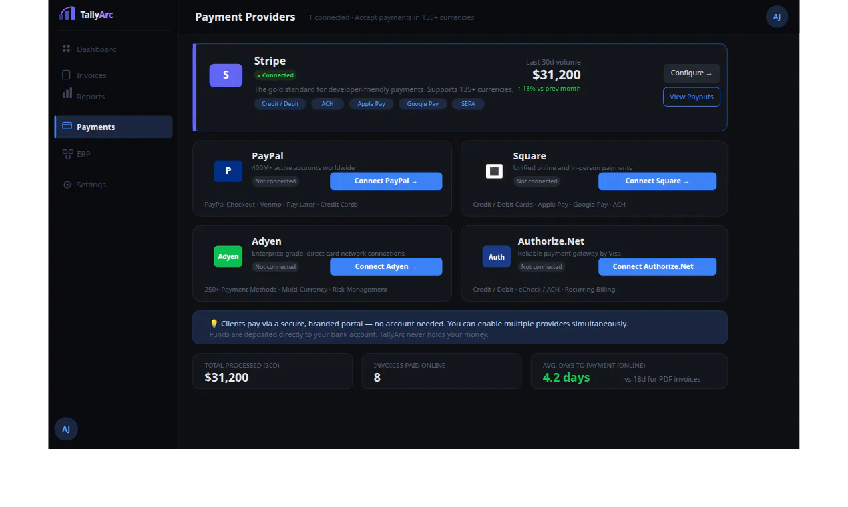Click Connect Adyen button
This screenshot has height=507, width=848.
coord(386,266)
